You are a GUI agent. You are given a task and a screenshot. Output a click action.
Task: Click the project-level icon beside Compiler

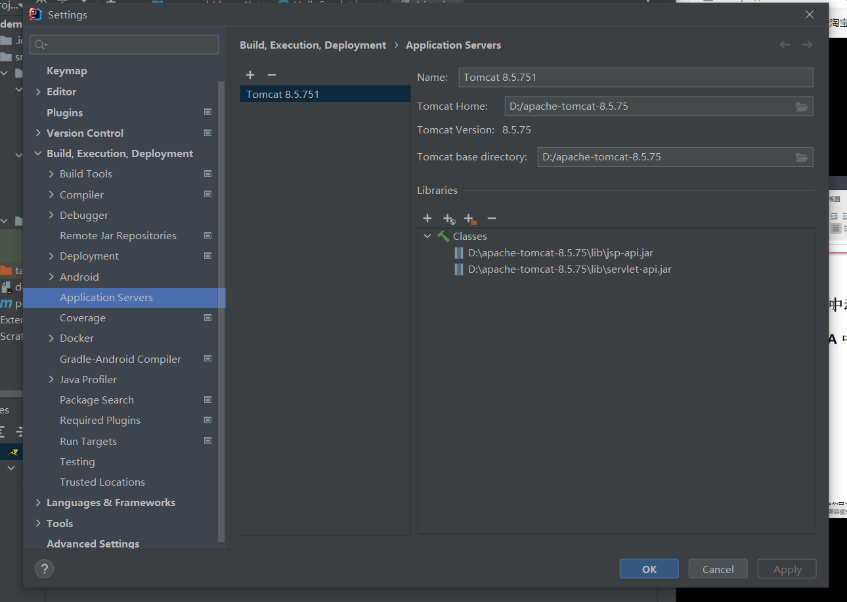pyautogui.click(x=208, y=195)
